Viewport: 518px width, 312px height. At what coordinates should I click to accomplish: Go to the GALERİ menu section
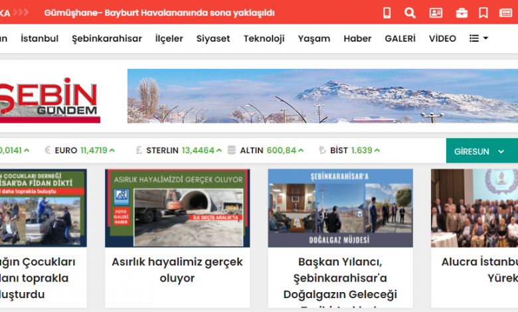tap(400, 39)
